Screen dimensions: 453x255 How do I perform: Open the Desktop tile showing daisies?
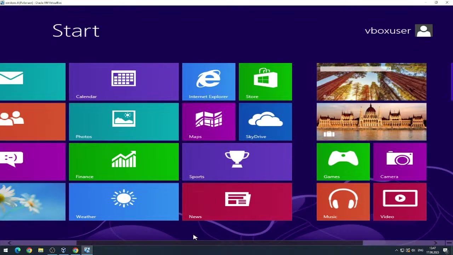(33, 202)
